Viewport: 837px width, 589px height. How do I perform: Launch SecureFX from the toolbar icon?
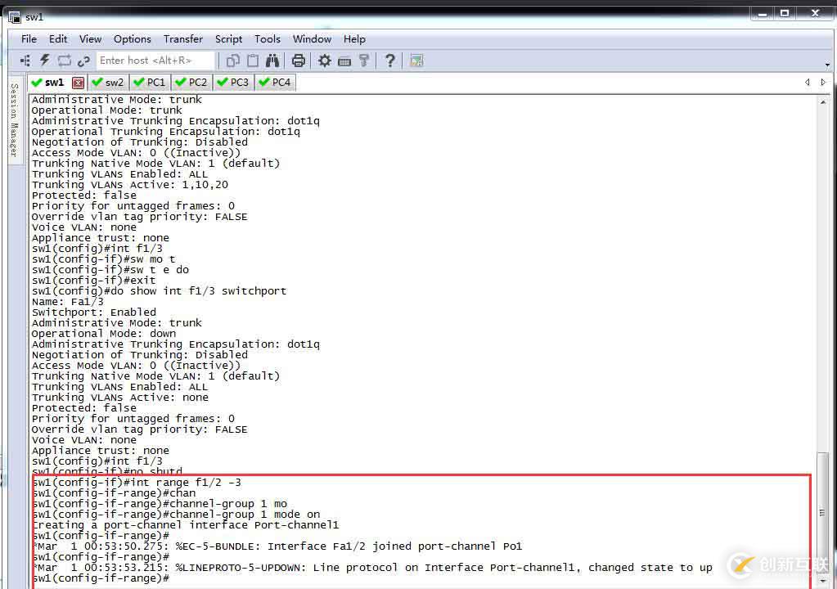tap(416, 61)
